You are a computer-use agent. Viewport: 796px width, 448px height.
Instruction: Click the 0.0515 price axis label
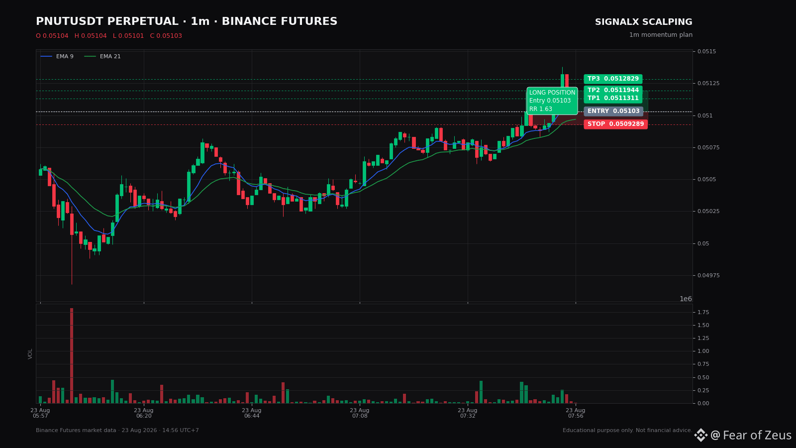(x=707, y=51)
